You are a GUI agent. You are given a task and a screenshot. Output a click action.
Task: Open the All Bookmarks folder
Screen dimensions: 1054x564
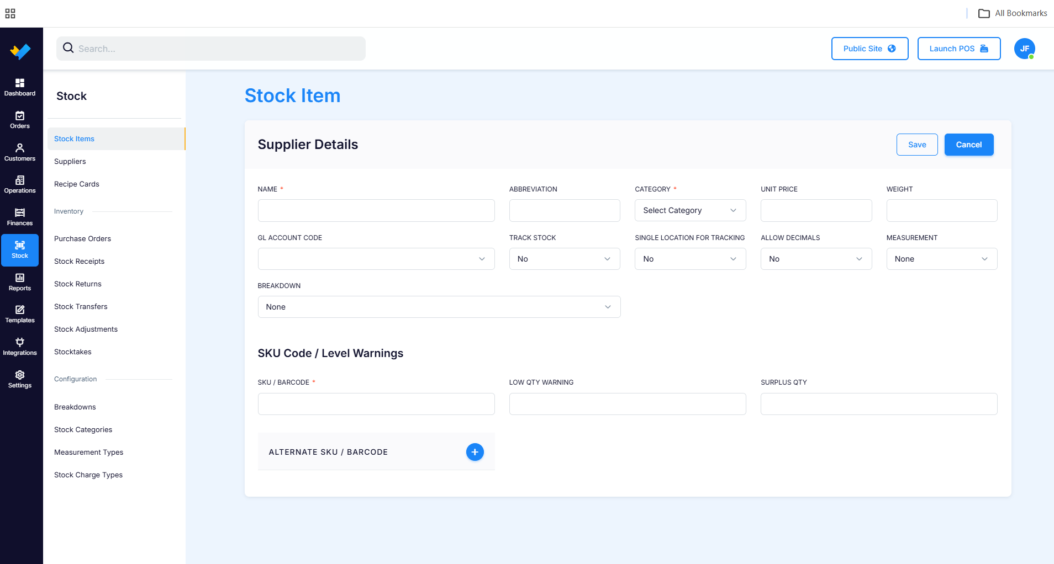[x=1013, y=13]
